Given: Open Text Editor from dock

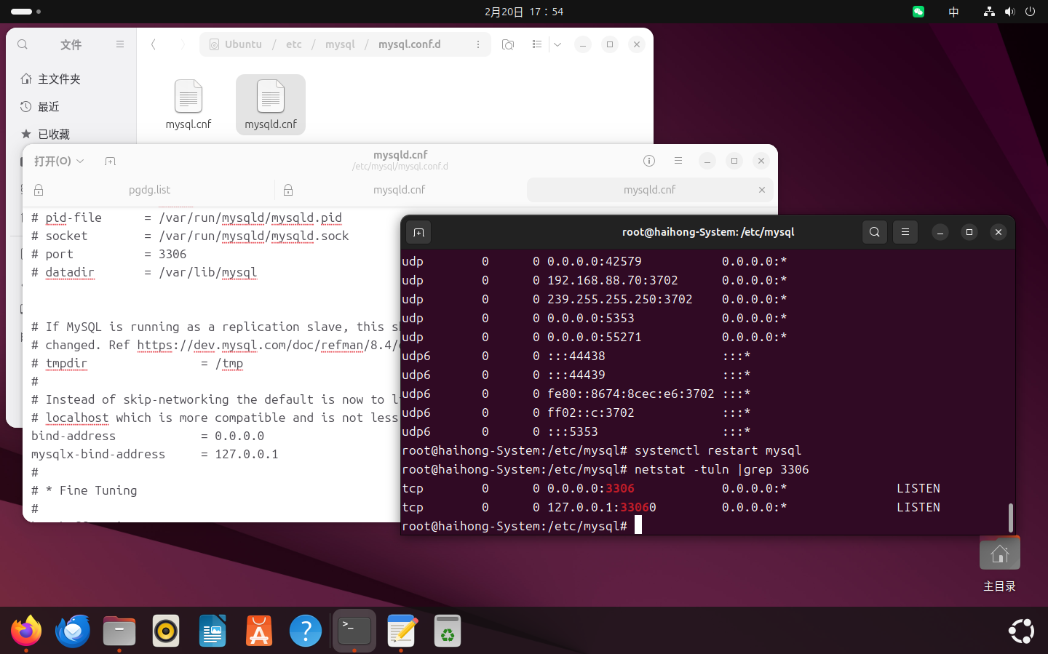Looking at the screenshot, I should [402, 631].
